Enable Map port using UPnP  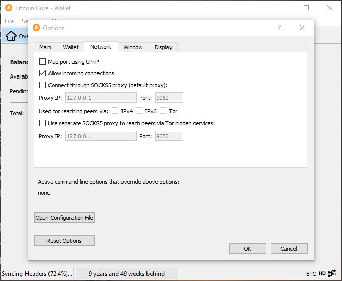click(x=42, y=62)
